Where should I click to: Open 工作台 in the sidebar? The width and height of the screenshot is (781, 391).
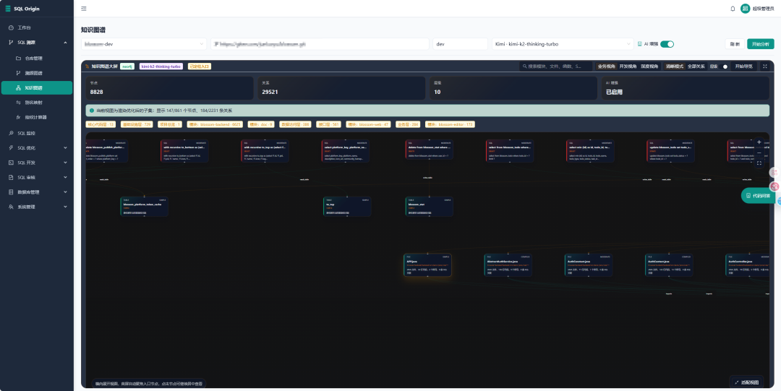37,27
